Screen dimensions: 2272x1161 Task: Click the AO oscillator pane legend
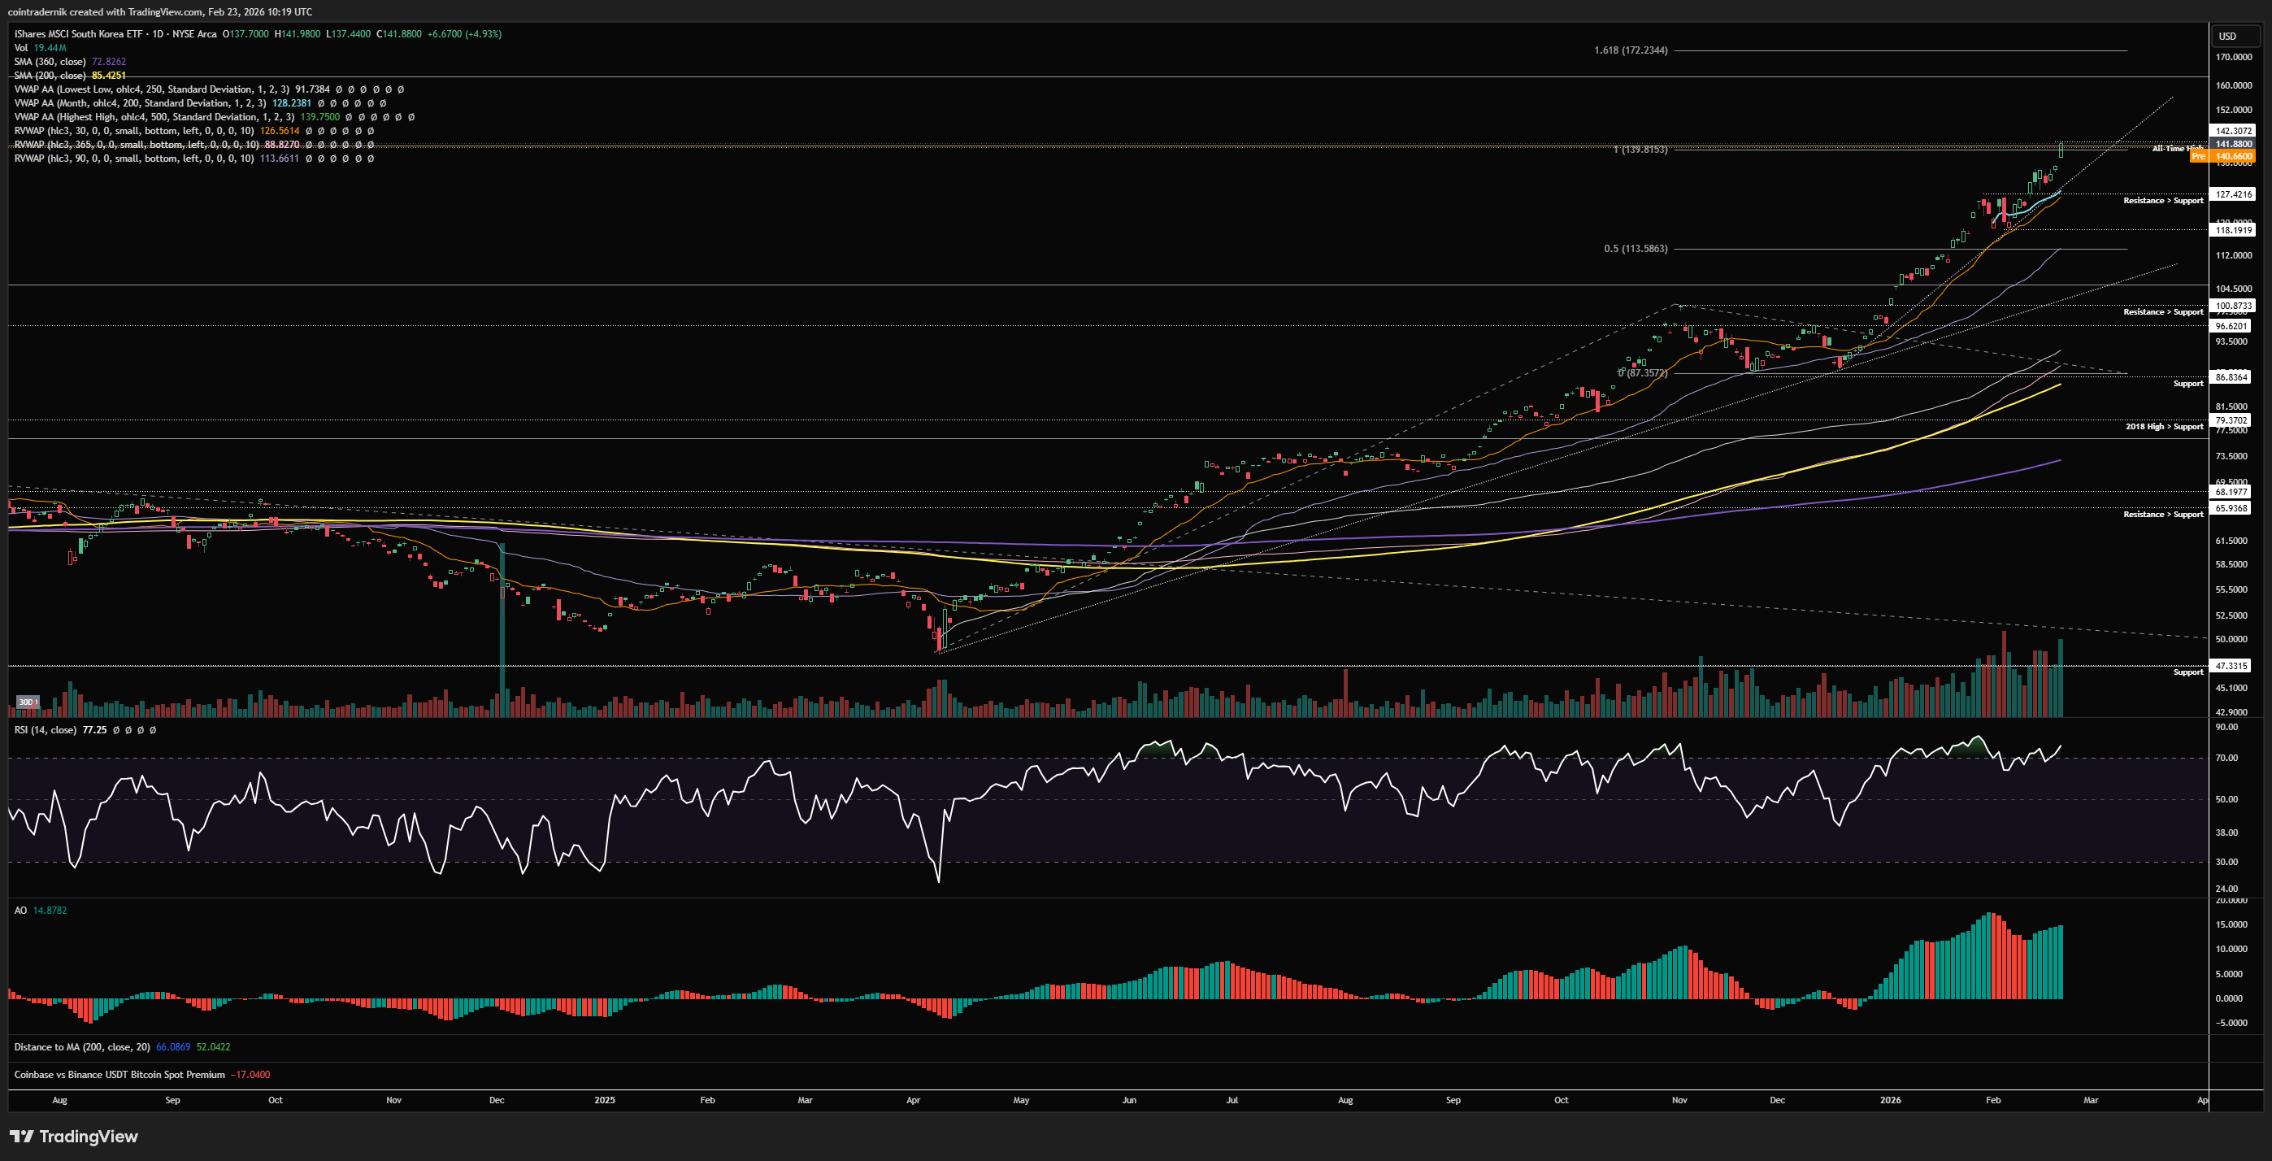[x=20, y=911]
